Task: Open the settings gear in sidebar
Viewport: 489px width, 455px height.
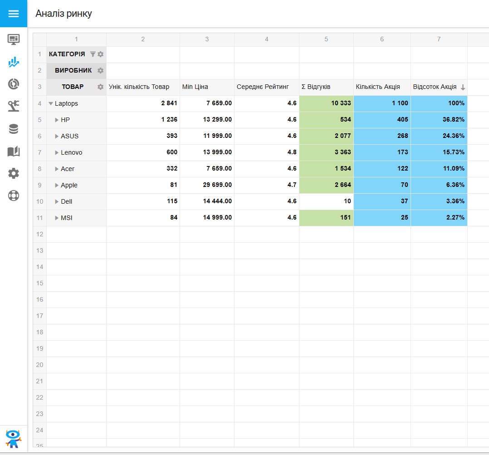Action: point(14,173)
